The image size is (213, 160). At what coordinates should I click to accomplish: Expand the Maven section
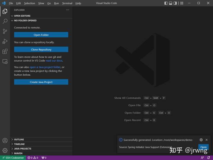tap(41, 153)
